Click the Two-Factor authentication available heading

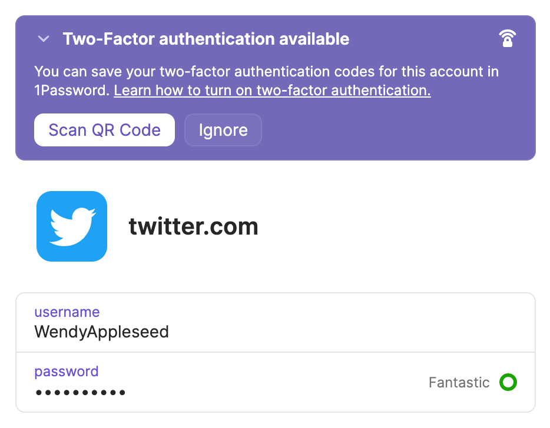(206, 39)
